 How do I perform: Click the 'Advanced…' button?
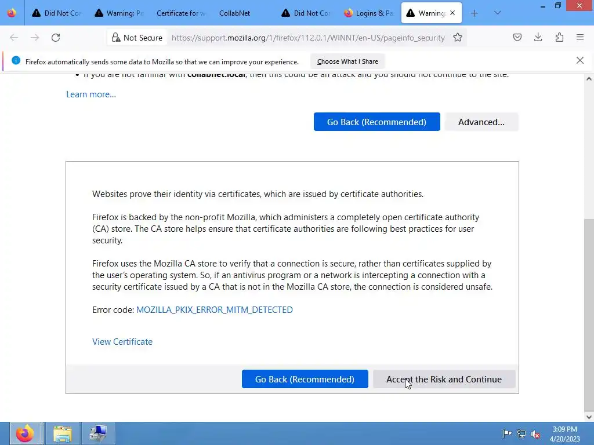pyautogui.click(x=481, y=122)
